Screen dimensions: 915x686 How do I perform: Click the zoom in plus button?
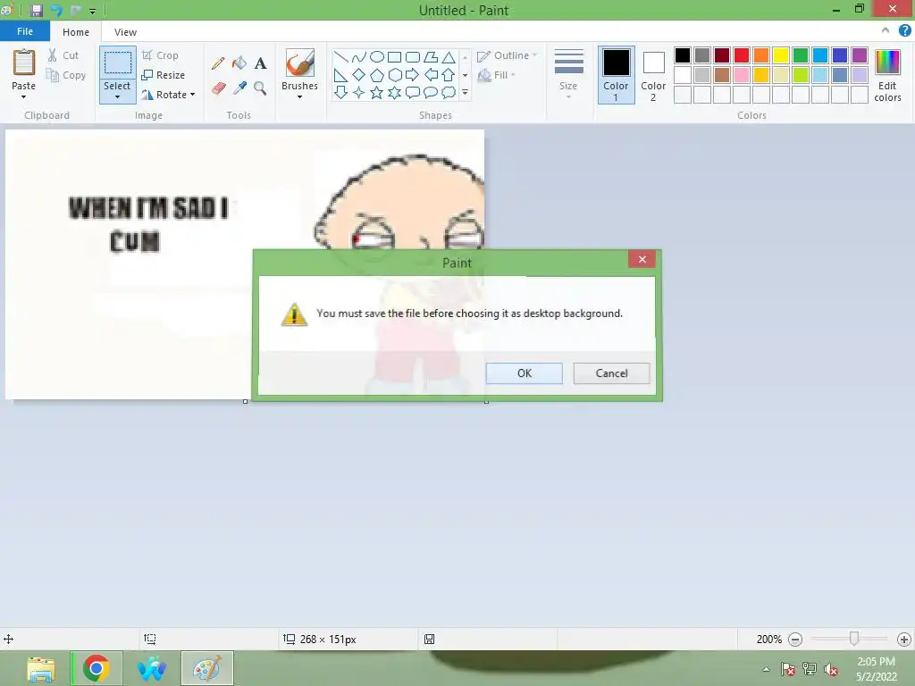[x=904, y=640]
